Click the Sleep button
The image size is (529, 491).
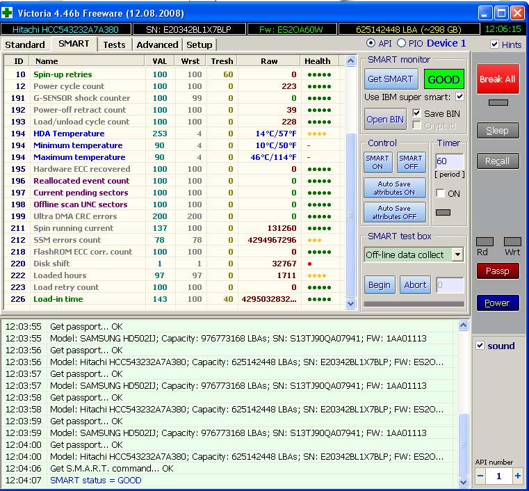498,131
